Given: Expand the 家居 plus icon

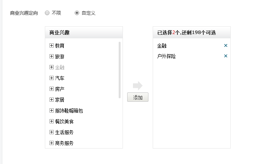Looking at the screenshot, I should click(x=51, y=100).
